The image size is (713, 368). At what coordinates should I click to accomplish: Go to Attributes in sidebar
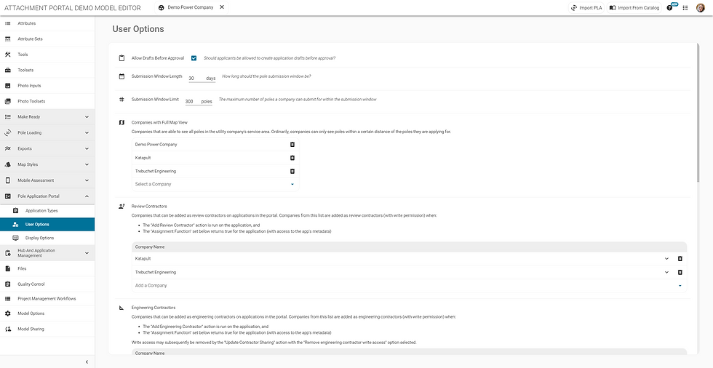click(47, 23)
